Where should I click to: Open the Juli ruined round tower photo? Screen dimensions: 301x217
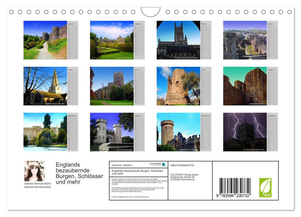(178, 86)
